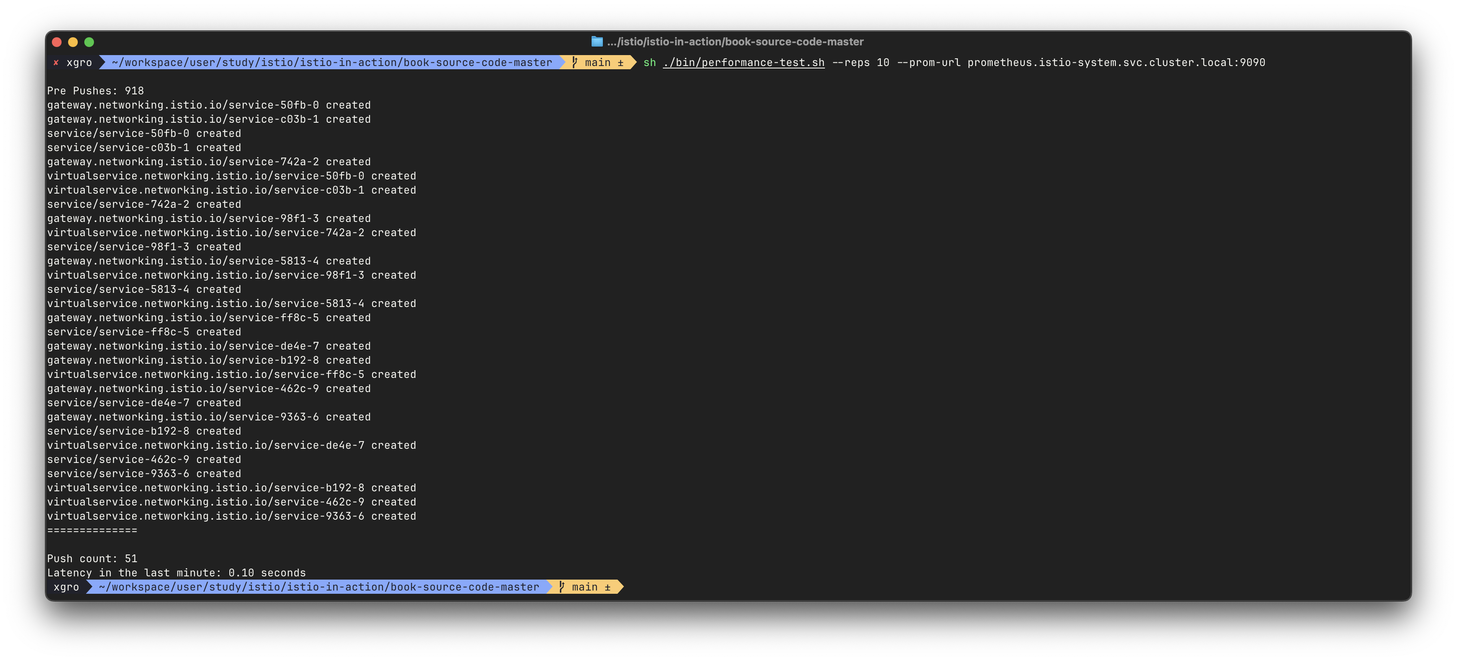Image resolution: width=1457 pixels, height=661 pixels.
Task: Click 'virtualservice.networking.istio.io/service-462c-9 created' line
Action: point(231,501)
